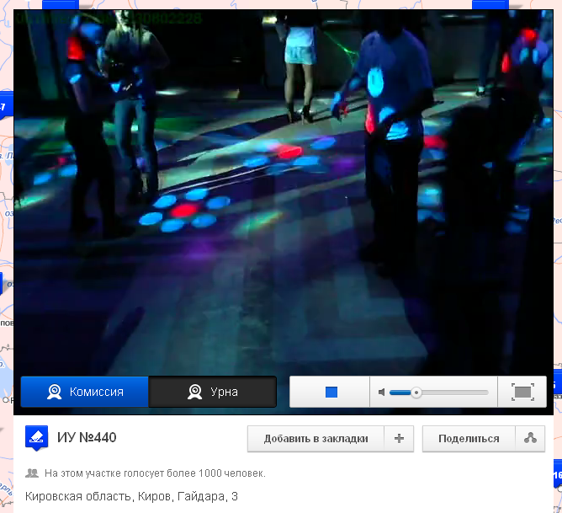This screenshot has width=562, height=513.
Task: Enter fullscreen video mode
Action: pyautogui.click(x=522, y=393)
